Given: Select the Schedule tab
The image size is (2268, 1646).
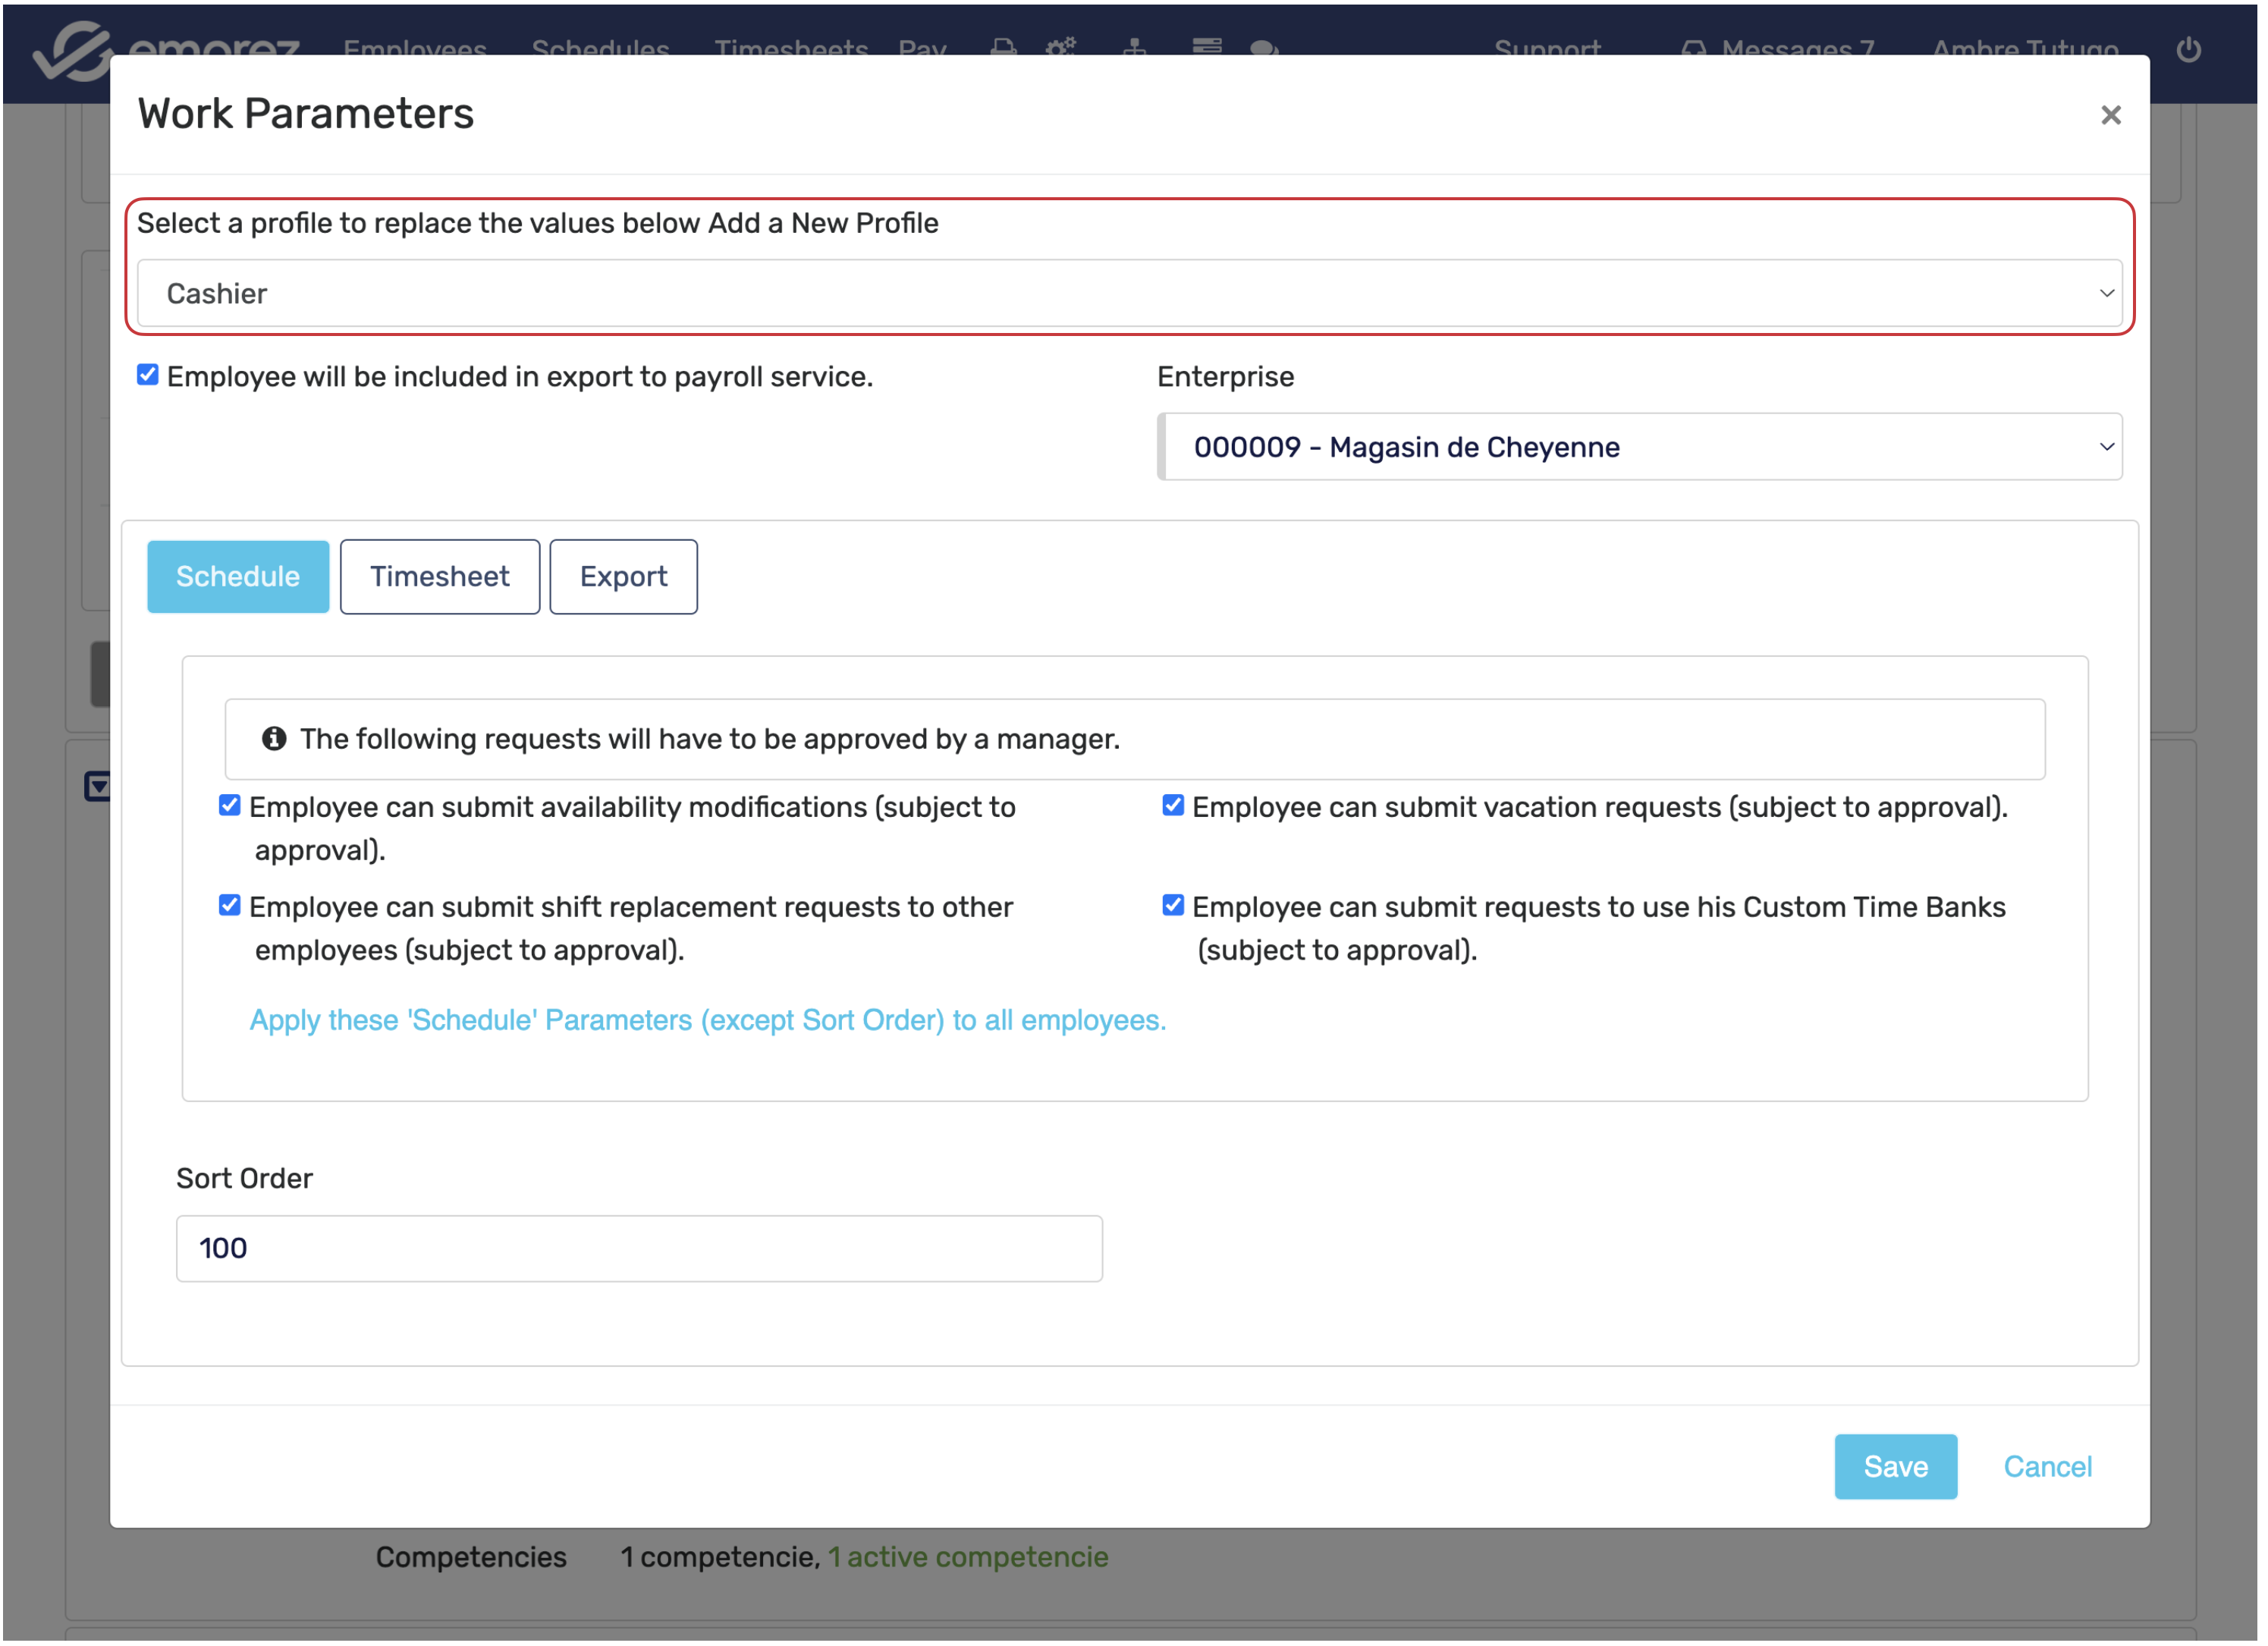Looking at the screenshot, I should coord(238,577).
